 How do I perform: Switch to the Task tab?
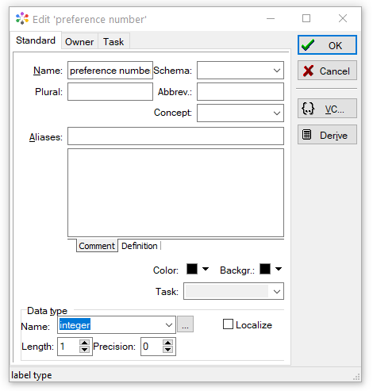pos(113,42)
